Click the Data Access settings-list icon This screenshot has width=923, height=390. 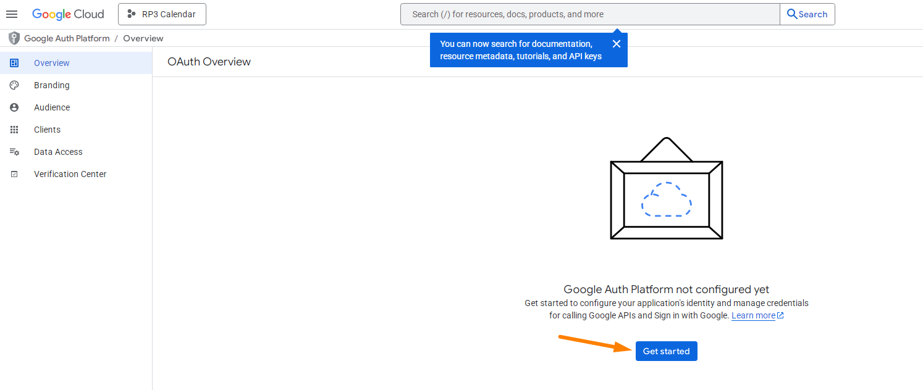coord(14,152)
